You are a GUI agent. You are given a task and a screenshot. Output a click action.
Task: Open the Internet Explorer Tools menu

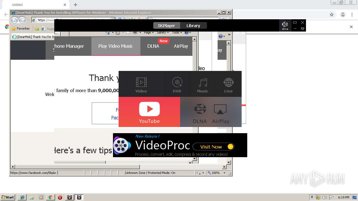(177, 32)
